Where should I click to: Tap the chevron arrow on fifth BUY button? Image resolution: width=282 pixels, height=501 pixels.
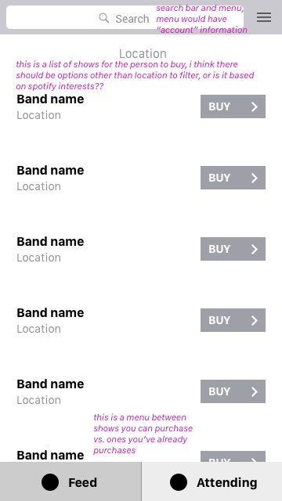tap(255, 391)
